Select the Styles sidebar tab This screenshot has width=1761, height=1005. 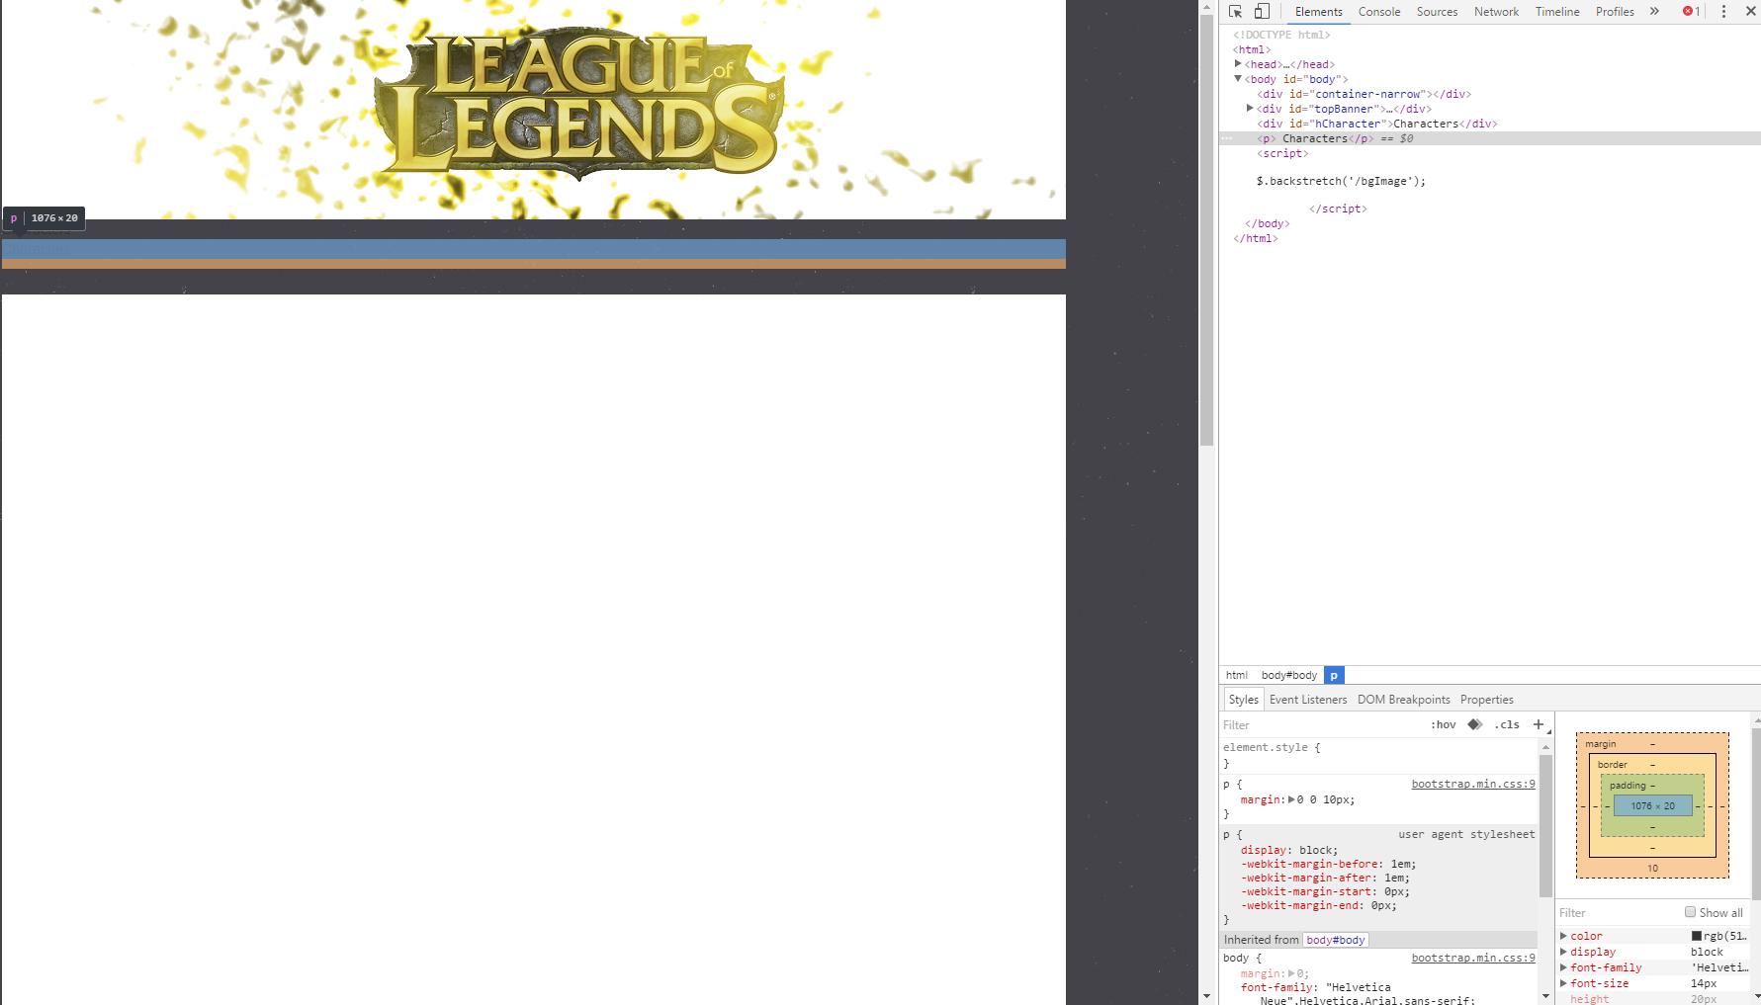point(1244,700)
